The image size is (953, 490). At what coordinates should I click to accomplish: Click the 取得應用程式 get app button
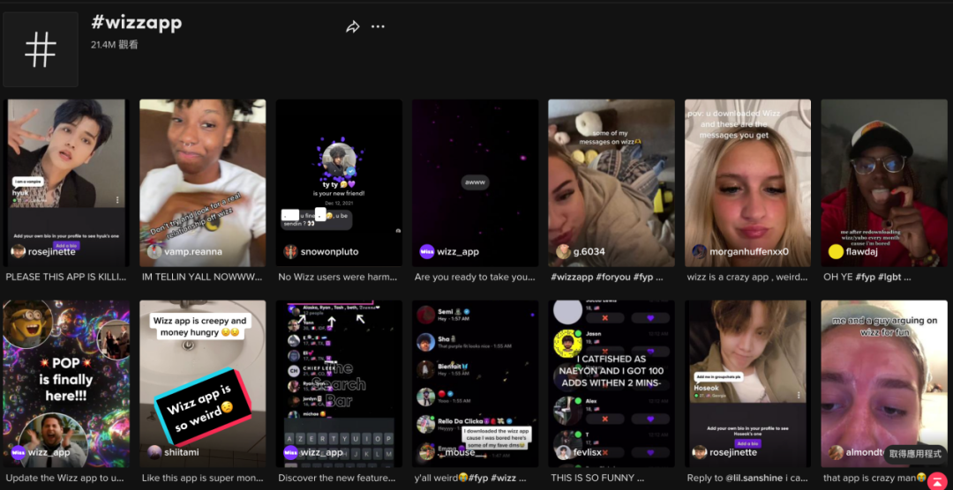coord(915,454)
